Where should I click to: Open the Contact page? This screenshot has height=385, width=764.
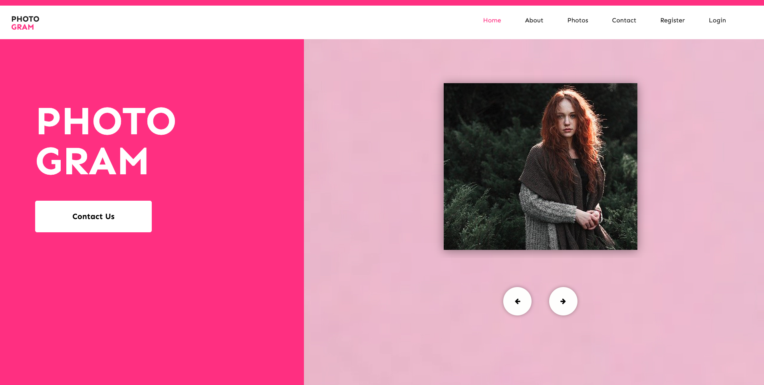[x=623, y=20]
